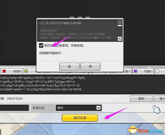The image size is (165, 135).
Task: Click the 'UGC平台及不动产服务法律声明' heading text
Action: tap(60, 23)
